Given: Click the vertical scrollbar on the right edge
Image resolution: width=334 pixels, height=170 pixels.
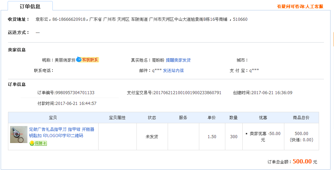Looking at the screenshot, I should coord(333,69).
